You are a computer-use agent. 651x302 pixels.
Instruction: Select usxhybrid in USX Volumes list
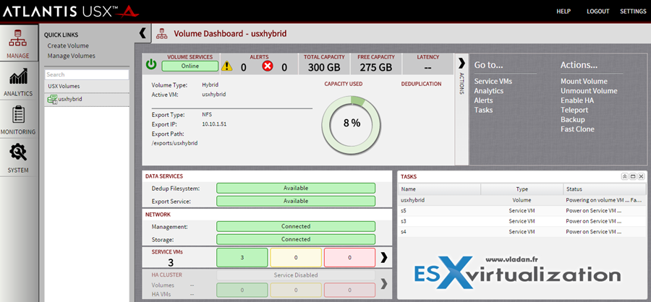[x=88, y=100]
